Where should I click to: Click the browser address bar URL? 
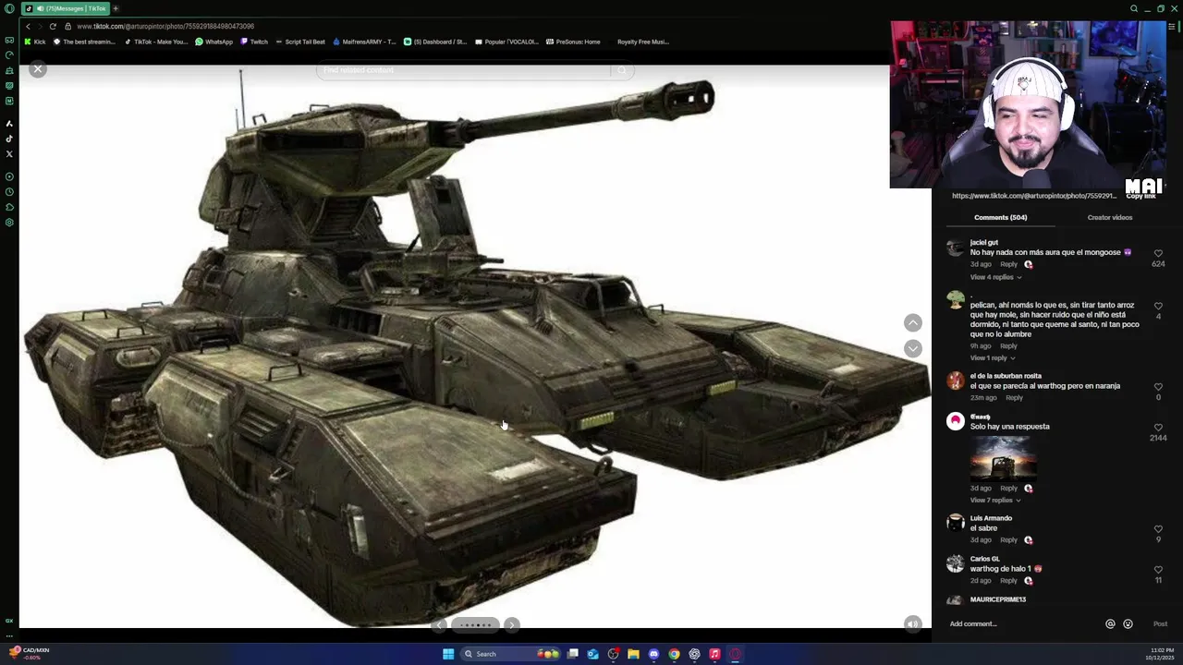tap(165, 26)
